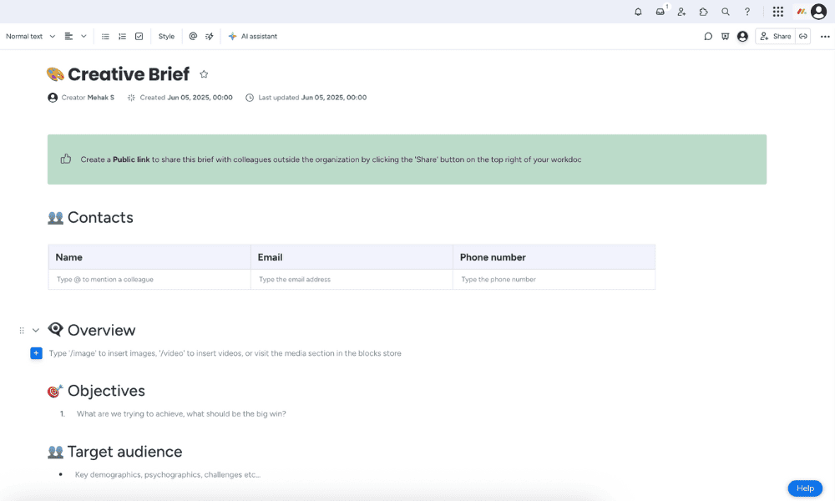Expand the alignment options arrow
Image resolution: width=835 pixels, height=501 pixels.
pos(83,36)
